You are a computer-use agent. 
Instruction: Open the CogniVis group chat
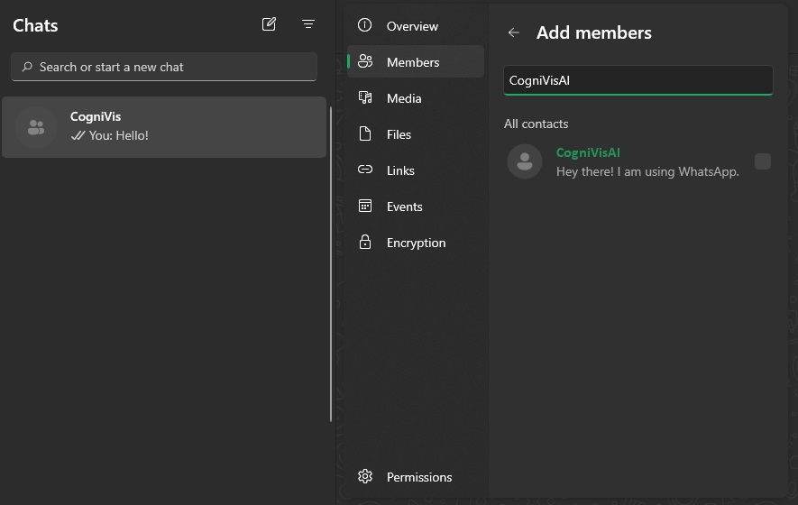[x=164, y=127]
